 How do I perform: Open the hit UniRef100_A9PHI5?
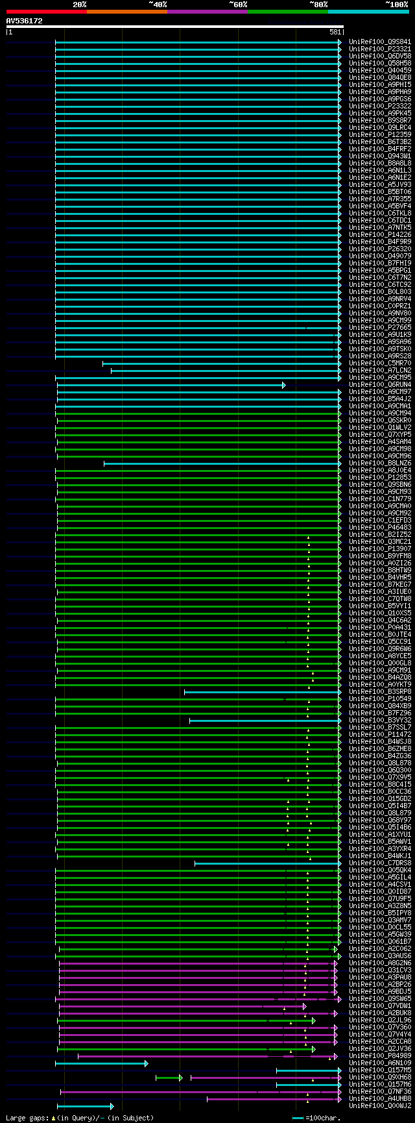pyautogui.click(x=380, y=84)
